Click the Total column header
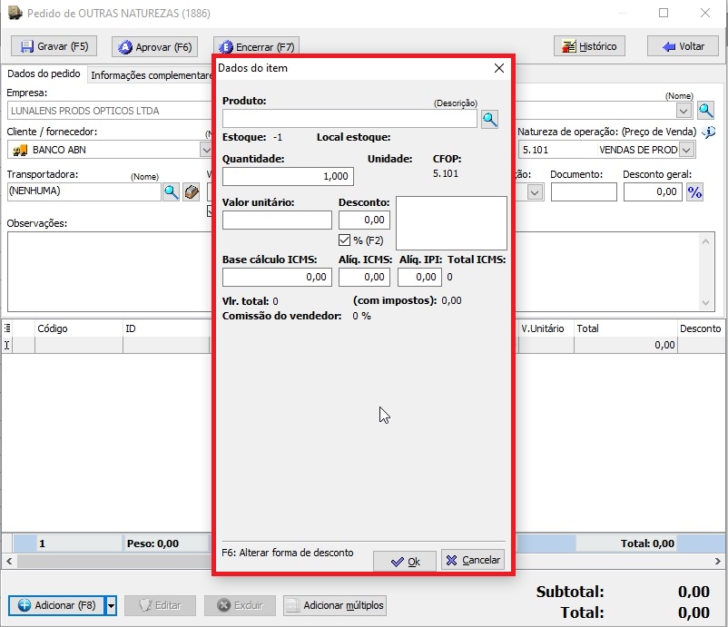Image resolution: width=728 pixels, height=627 pixels. coord(625,328)
